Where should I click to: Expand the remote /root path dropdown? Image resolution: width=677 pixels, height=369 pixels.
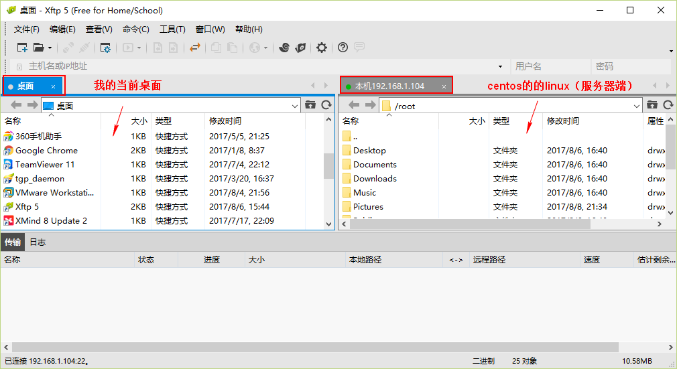(637, 106)
